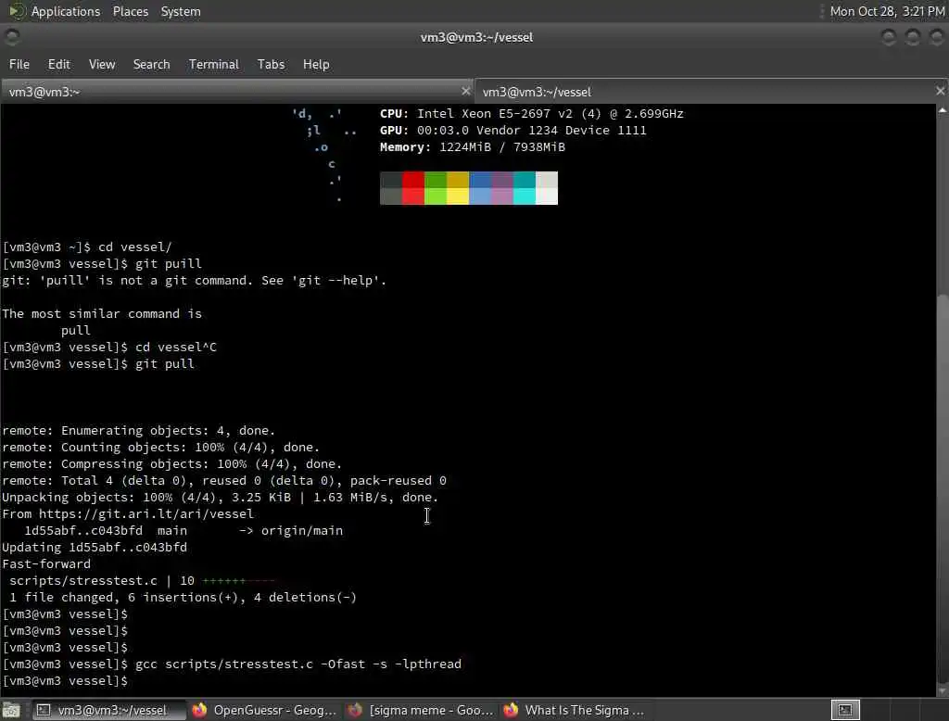Click the terminal vertical scrollbar thumb
Viewport: 949px width, 721px height.
click(x=943, y=487)
